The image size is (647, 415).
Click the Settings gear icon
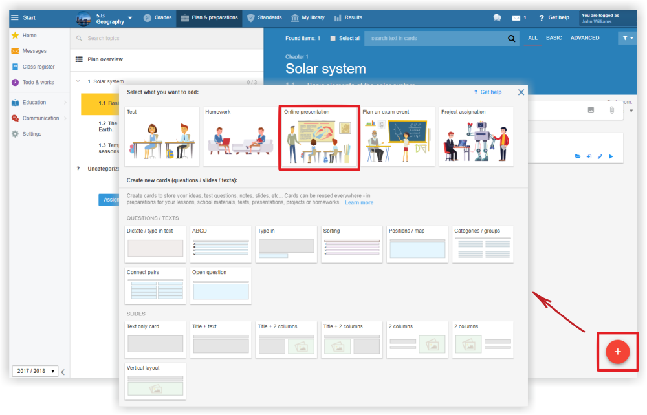coord(16,134)
